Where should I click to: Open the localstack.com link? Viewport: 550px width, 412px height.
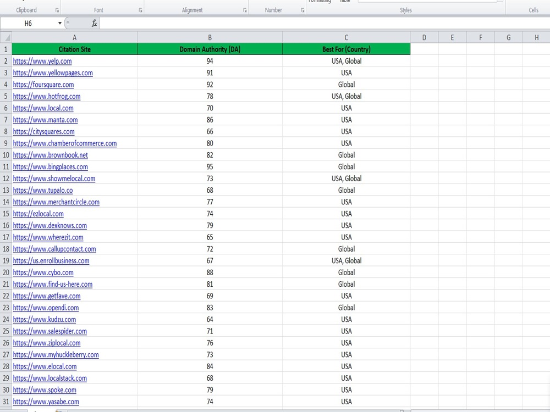coord(50,378)
